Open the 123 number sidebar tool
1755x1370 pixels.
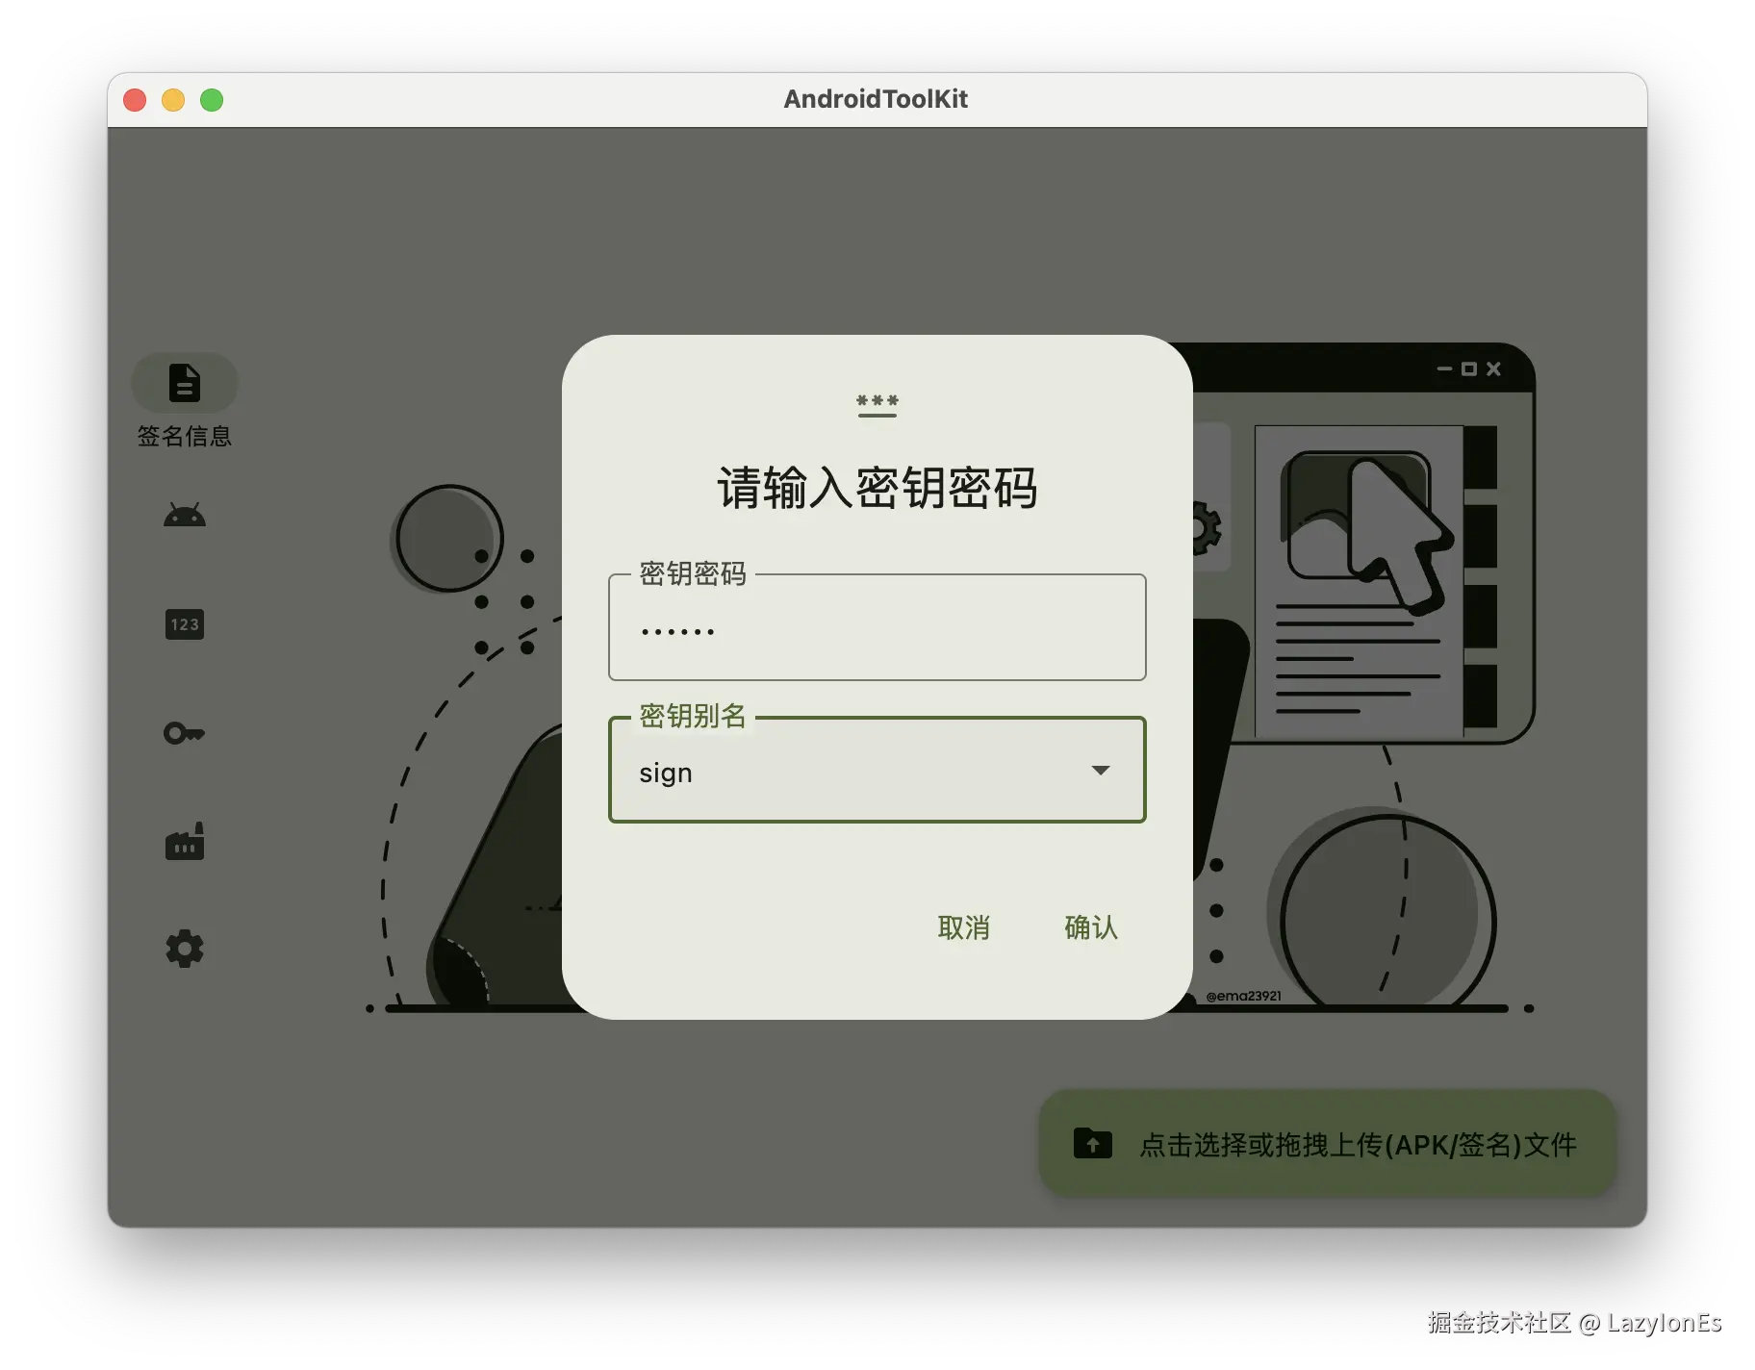point(184,624)
